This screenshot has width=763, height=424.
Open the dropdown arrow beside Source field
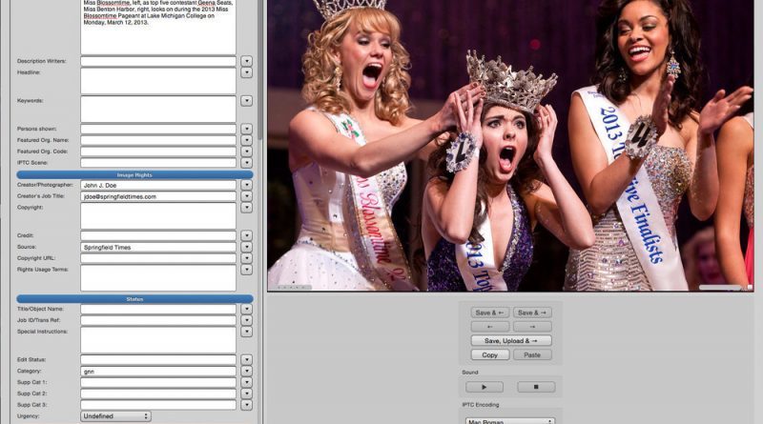point(246,248)
